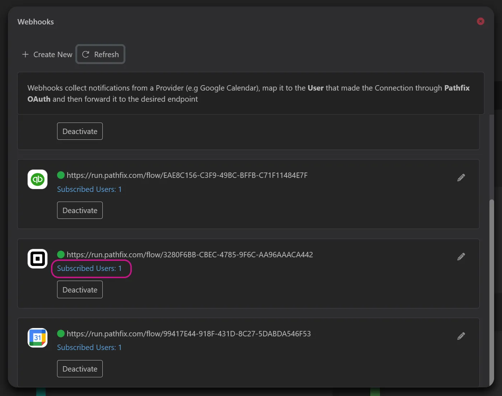
Task: Refresh the webhooks list
Action: pos(101,55)
